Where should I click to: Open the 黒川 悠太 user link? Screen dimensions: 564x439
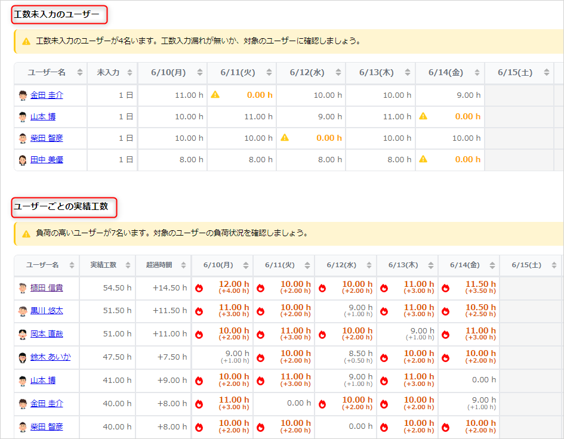tap(47, 311)
